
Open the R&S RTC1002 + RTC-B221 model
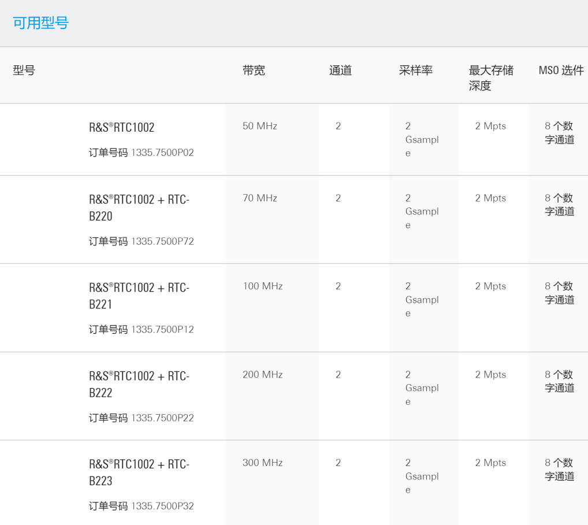tap(139, 296)
